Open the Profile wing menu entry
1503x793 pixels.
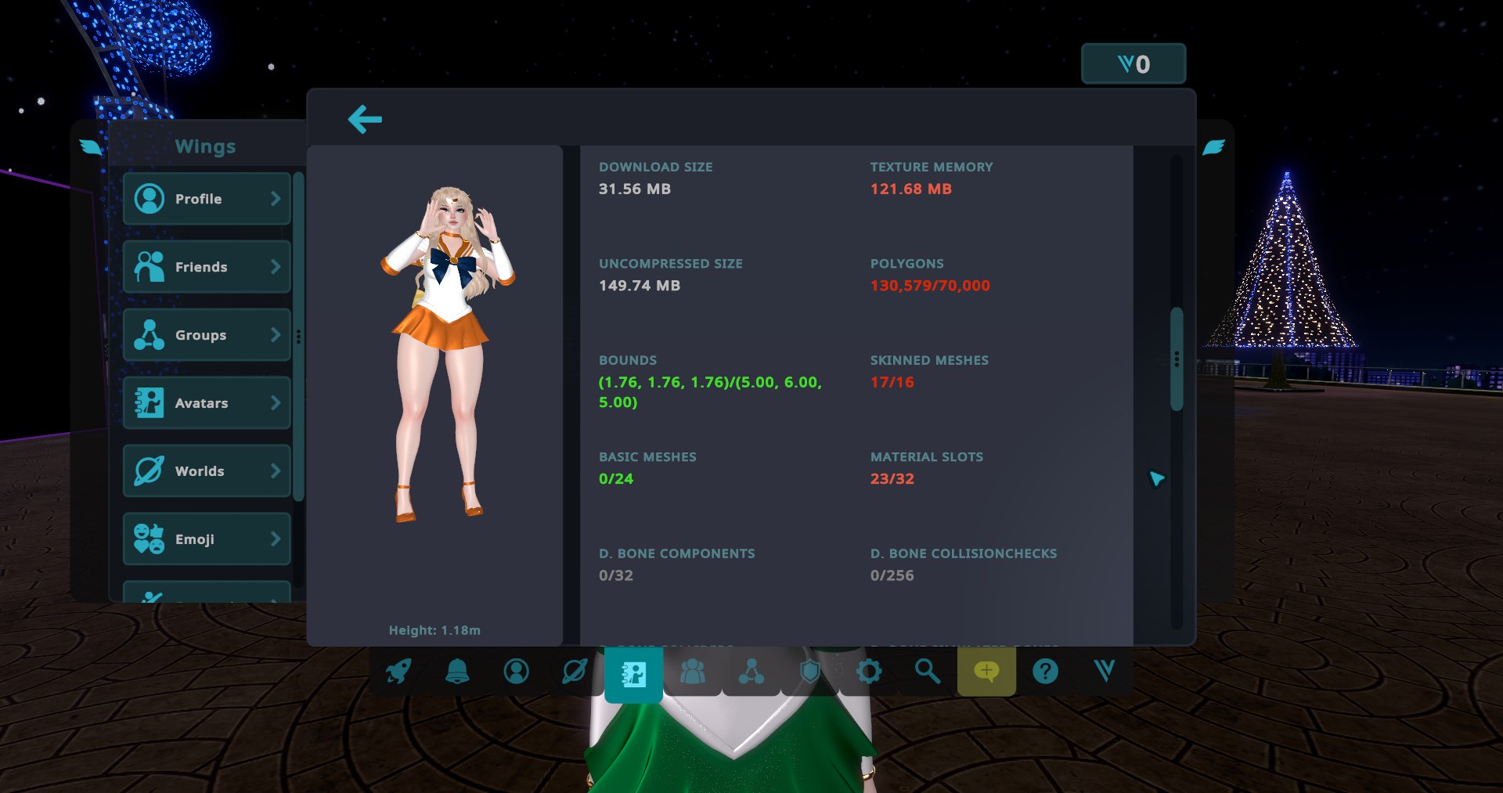pyautogui.click(x=207, y=199)
